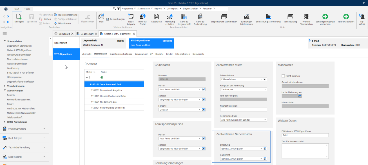Open Einschreibebordereau in the sidebar
368x165 pixels.
17,59
